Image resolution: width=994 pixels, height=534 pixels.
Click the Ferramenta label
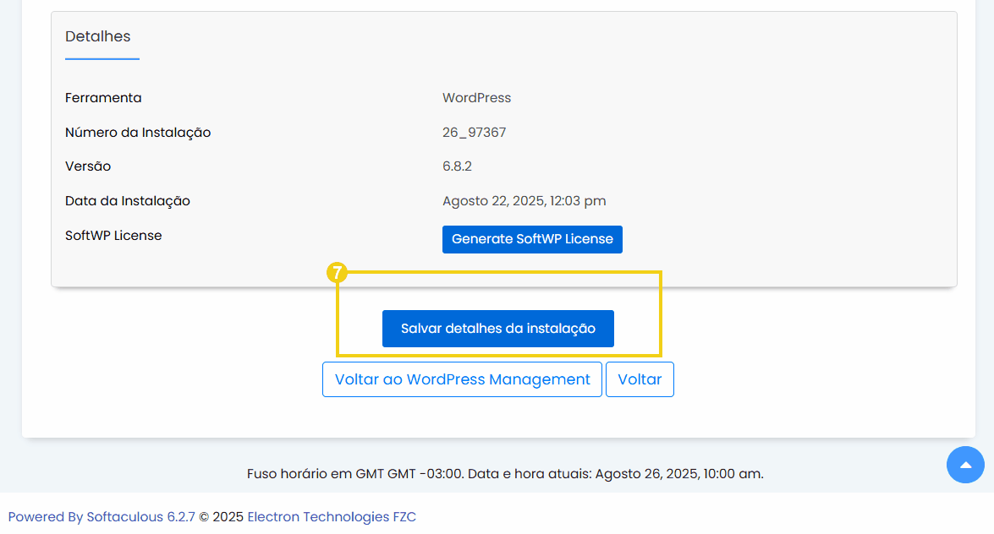tap(103, 97)
